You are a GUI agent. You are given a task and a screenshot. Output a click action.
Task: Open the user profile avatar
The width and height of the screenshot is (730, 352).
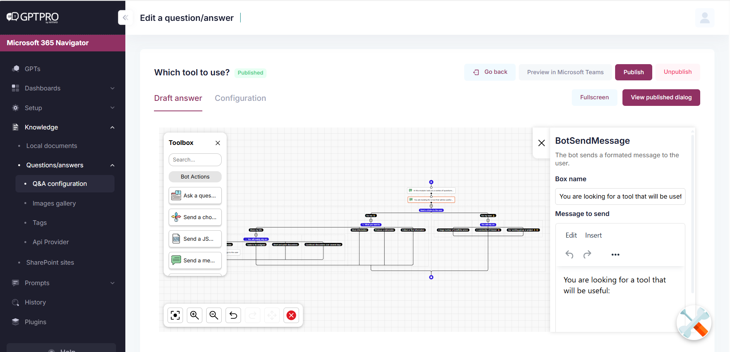[x=704, y=18]
